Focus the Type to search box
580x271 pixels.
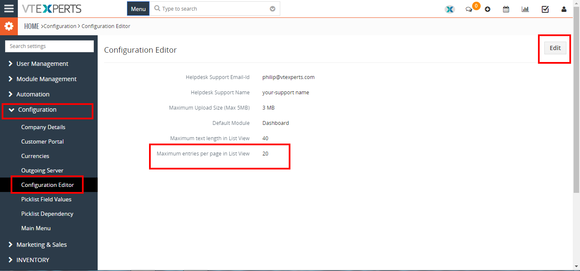click(215, 9)
